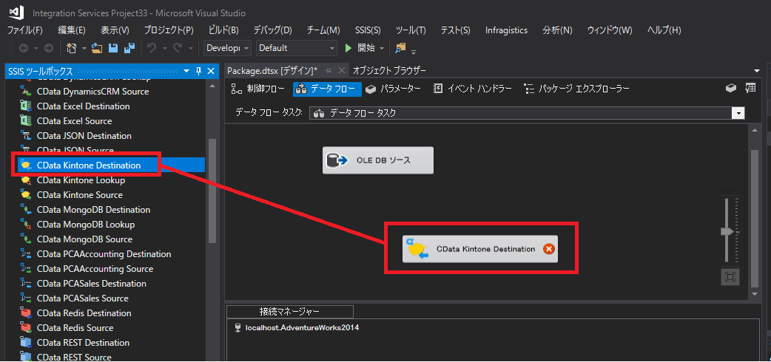Open the data flow task combo box
This screenshot has width=771, height=362.
pyautogui.click(x=527, y=113)
